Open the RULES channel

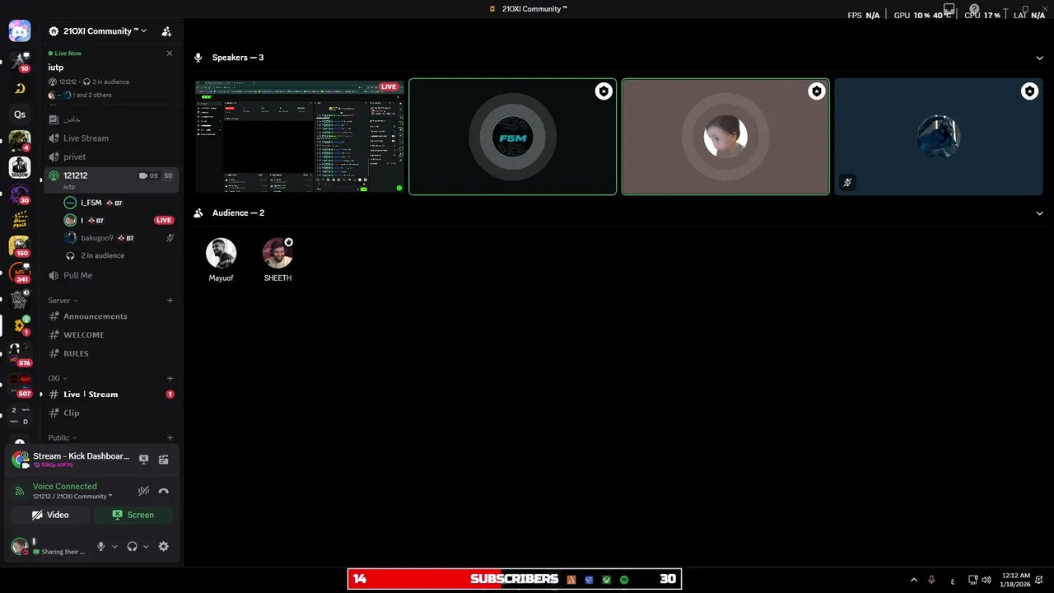tap(111, 353)
